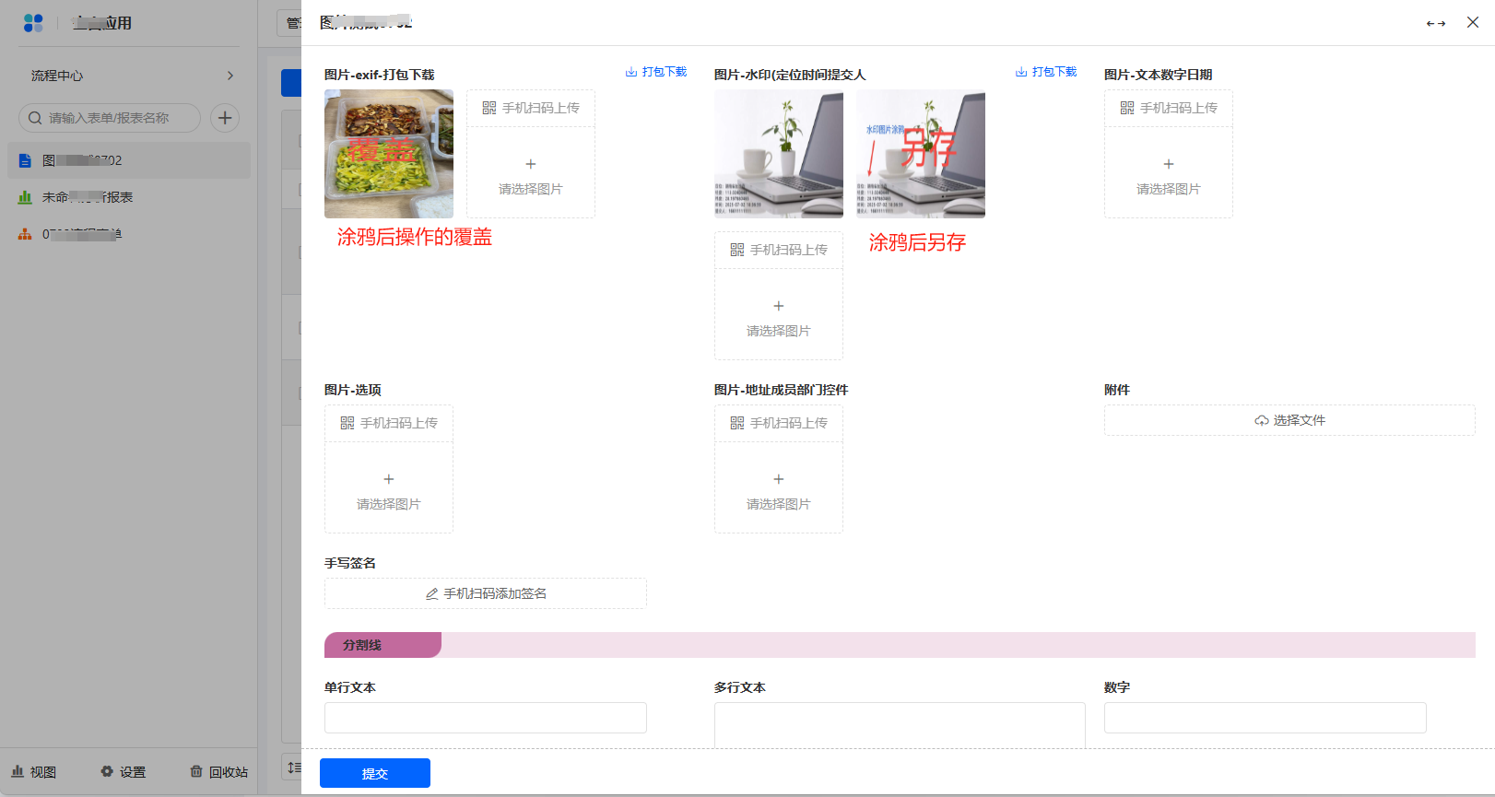Click the plus to add image under 图片-选项
This screenshot has width=1495, height=797.
388,479
